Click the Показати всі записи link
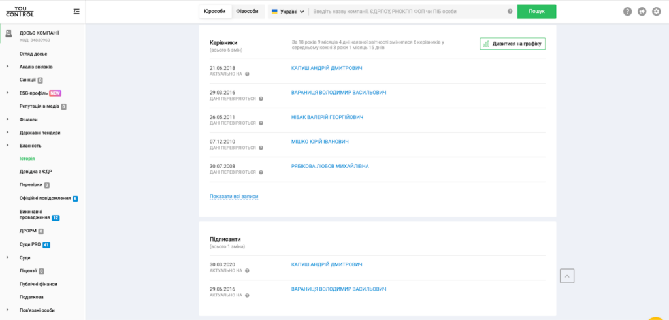Screen dimensions: 669x320 pos(234,196)
